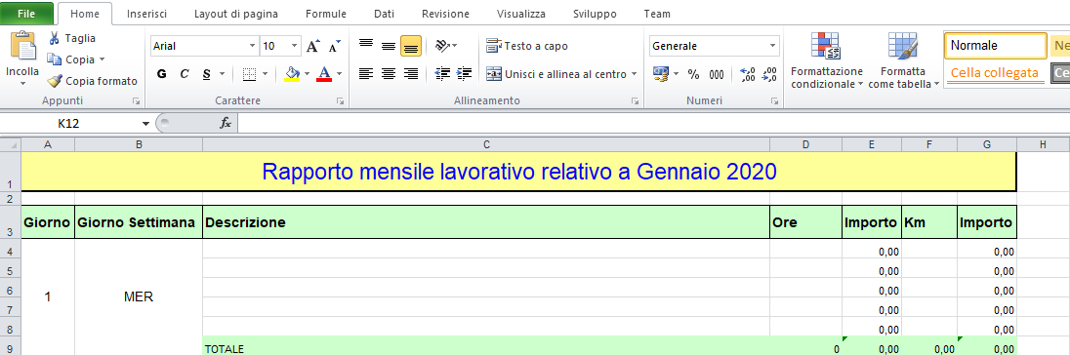Viewport: 1070px width, 355px height.
Task: Apply the yellow fill color bucket
Action: point(292,73)
